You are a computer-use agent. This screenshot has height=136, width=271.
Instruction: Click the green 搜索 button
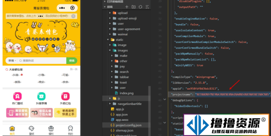click(x=72, y=61)
